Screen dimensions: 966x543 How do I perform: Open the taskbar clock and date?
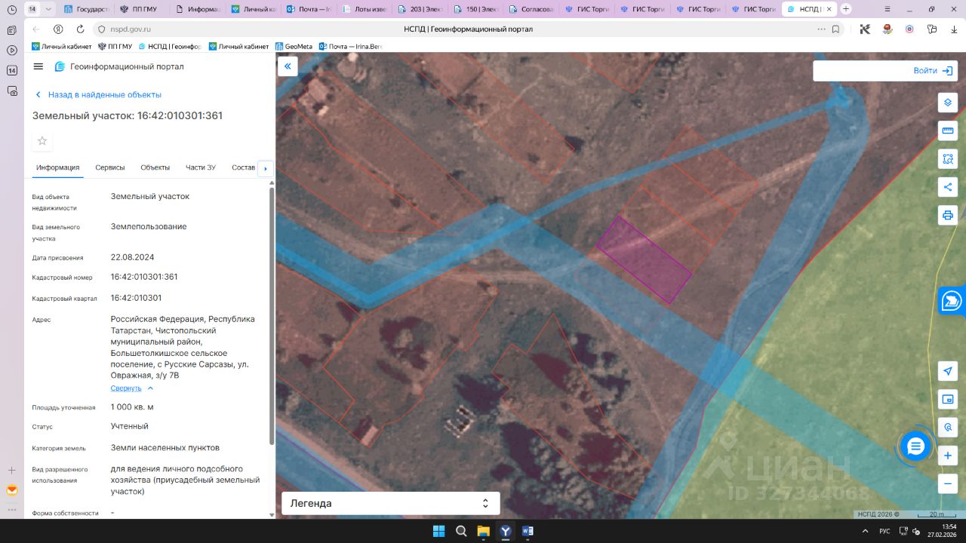(x=941, y=530)
